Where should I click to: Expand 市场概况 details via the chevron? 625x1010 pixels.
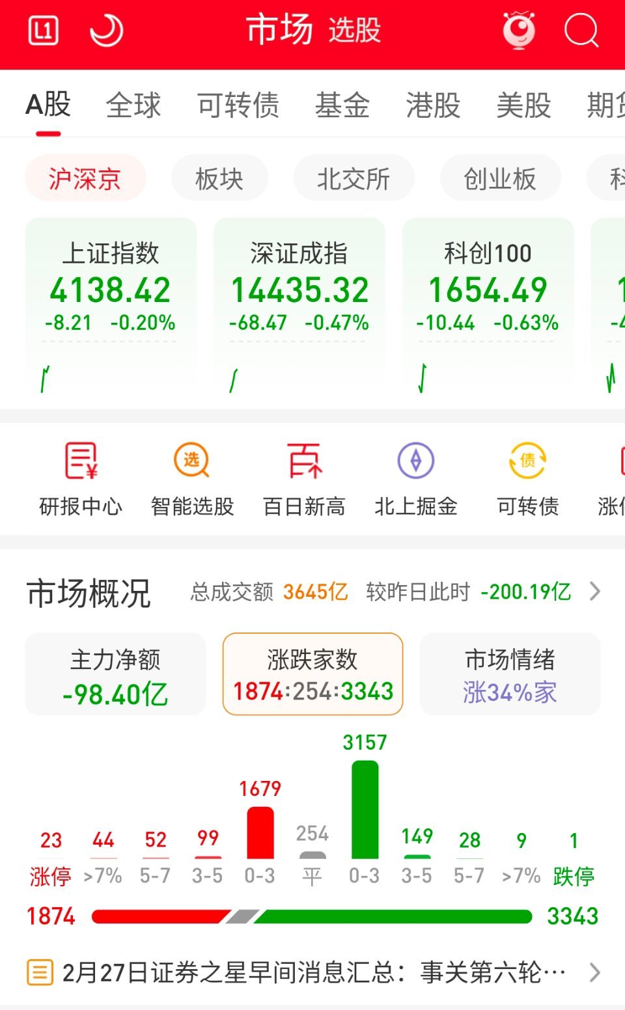[594, 592]
